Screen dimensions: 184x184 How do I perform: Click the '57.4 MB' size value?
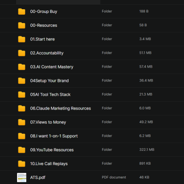coord(146,67)
